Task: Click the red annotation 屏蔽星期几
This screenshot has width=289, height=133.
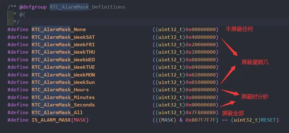Action: click(x=255, y=63)
